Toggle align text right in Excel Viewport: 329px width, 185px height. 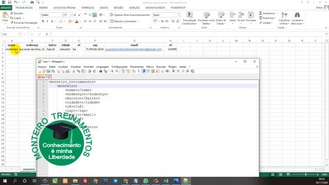click(x=95, y=21)
